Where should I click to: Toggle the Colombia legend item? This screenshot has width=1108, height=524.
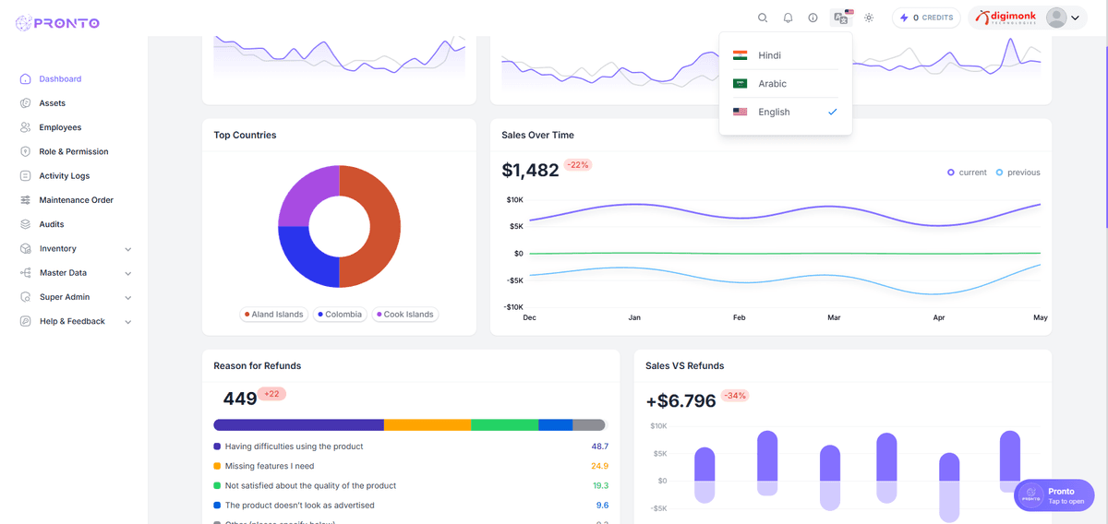[x=340, y=315]
